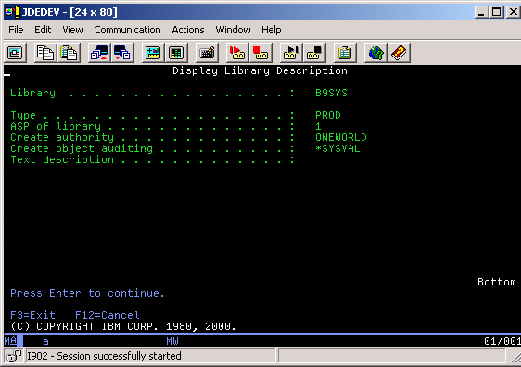521x367 pixels.
Task: Click the Receive File from Host icon
Action: (122, 53)
